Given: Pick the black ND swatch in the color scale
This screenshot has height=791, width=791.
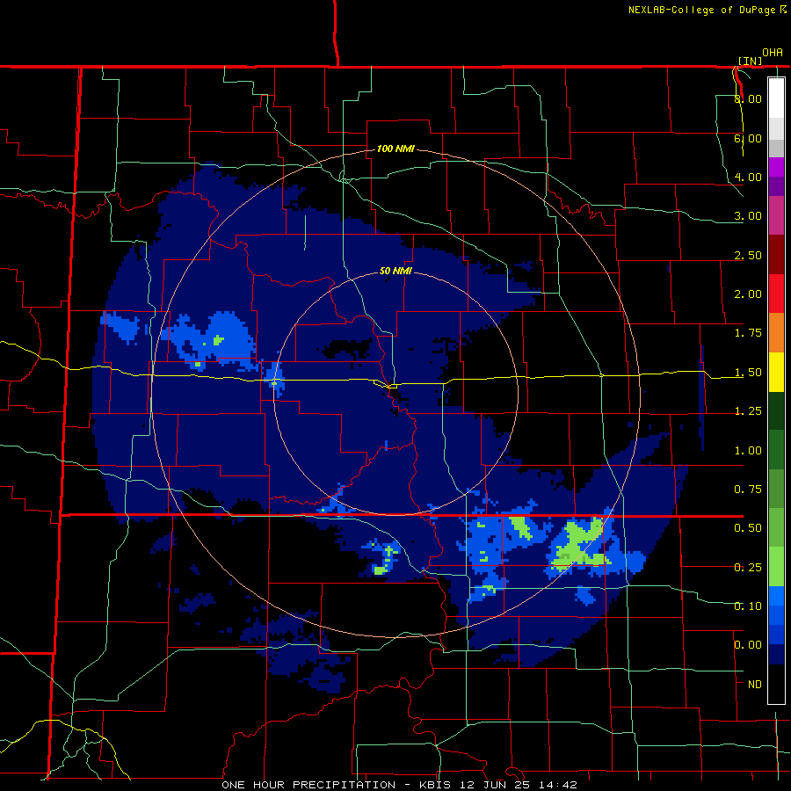Looking at the screenshot, I should 776,684.
